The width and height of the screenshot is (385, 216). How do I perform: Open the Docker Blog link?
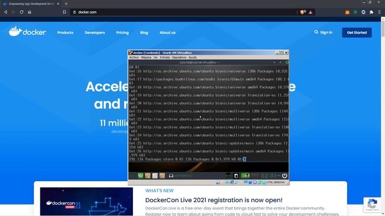[144, 32]
